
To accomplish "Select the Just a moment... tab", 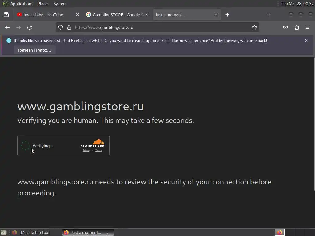I will 187,15.
